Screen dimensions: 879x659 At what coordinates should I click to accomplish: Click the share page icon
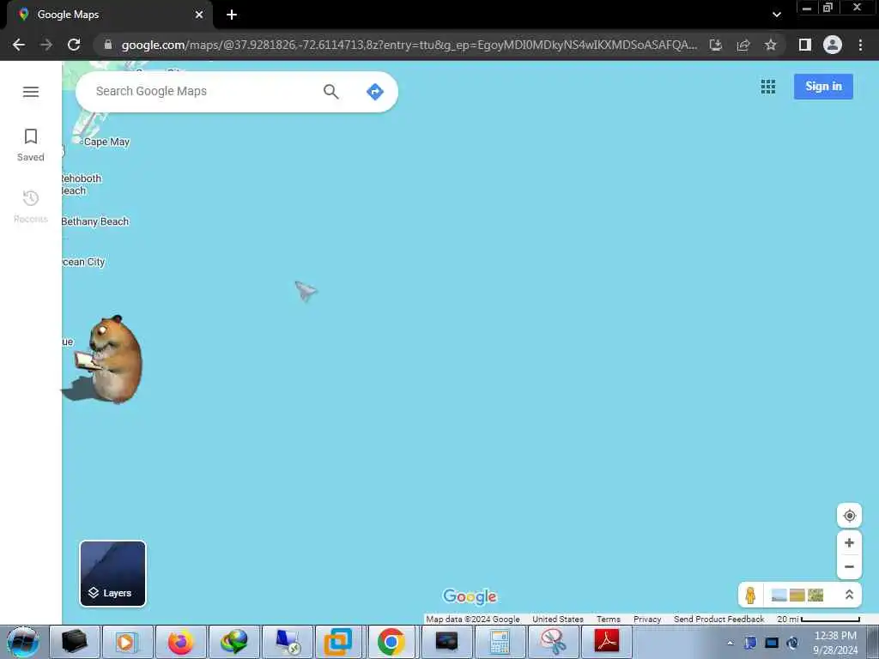tap(743, 45)
